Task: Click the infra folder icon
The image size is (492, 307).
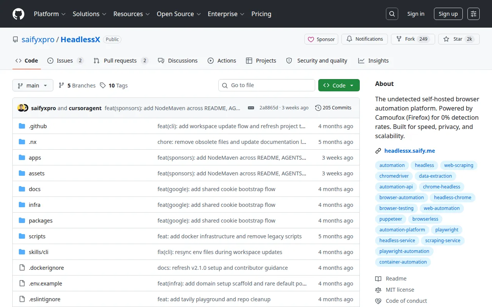Action: [22, 205]
